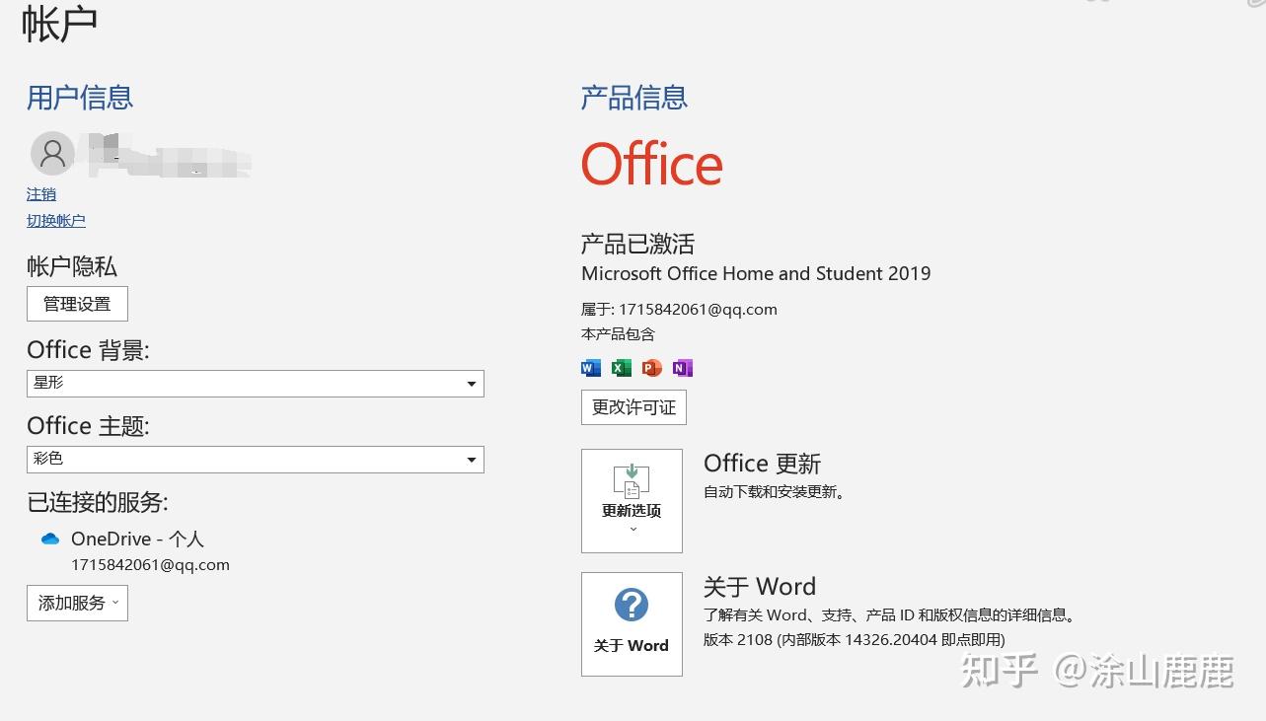Click the Office logo text
Screen dimensions: 1266x721
coord(652,164)
